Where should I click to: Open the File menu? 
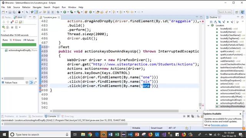point(3,7)
